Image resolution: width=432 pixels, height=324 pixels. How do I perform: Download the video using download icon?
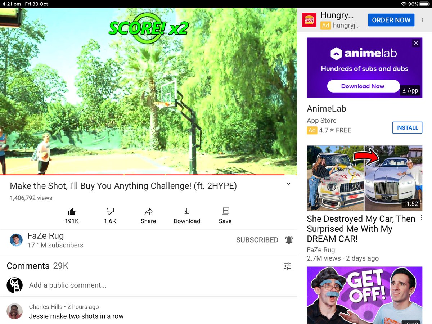click(x=186, y=211)
